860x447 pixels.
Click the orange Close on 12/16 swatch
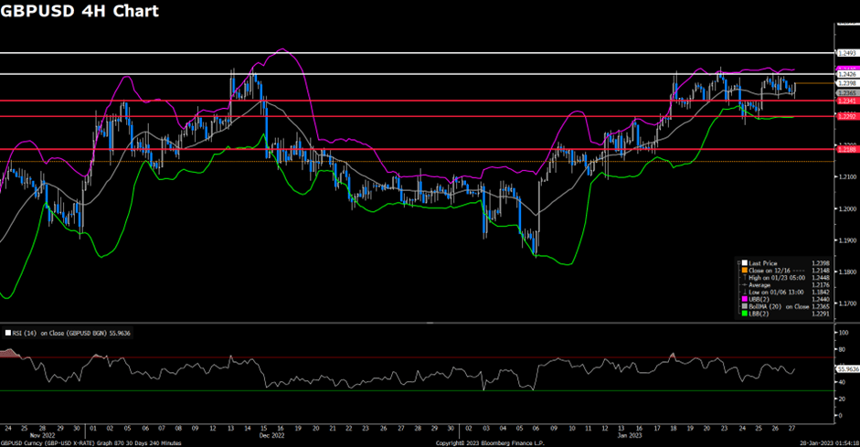743,271
